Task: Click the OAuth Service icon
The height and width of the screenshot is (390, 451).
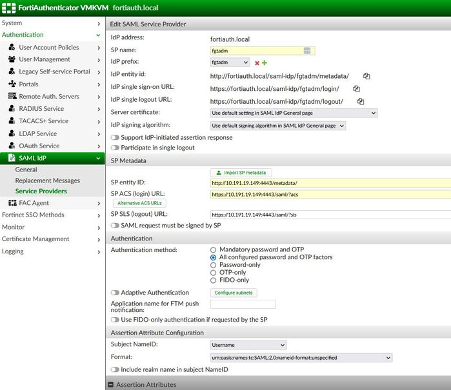Action: (12, 146)
